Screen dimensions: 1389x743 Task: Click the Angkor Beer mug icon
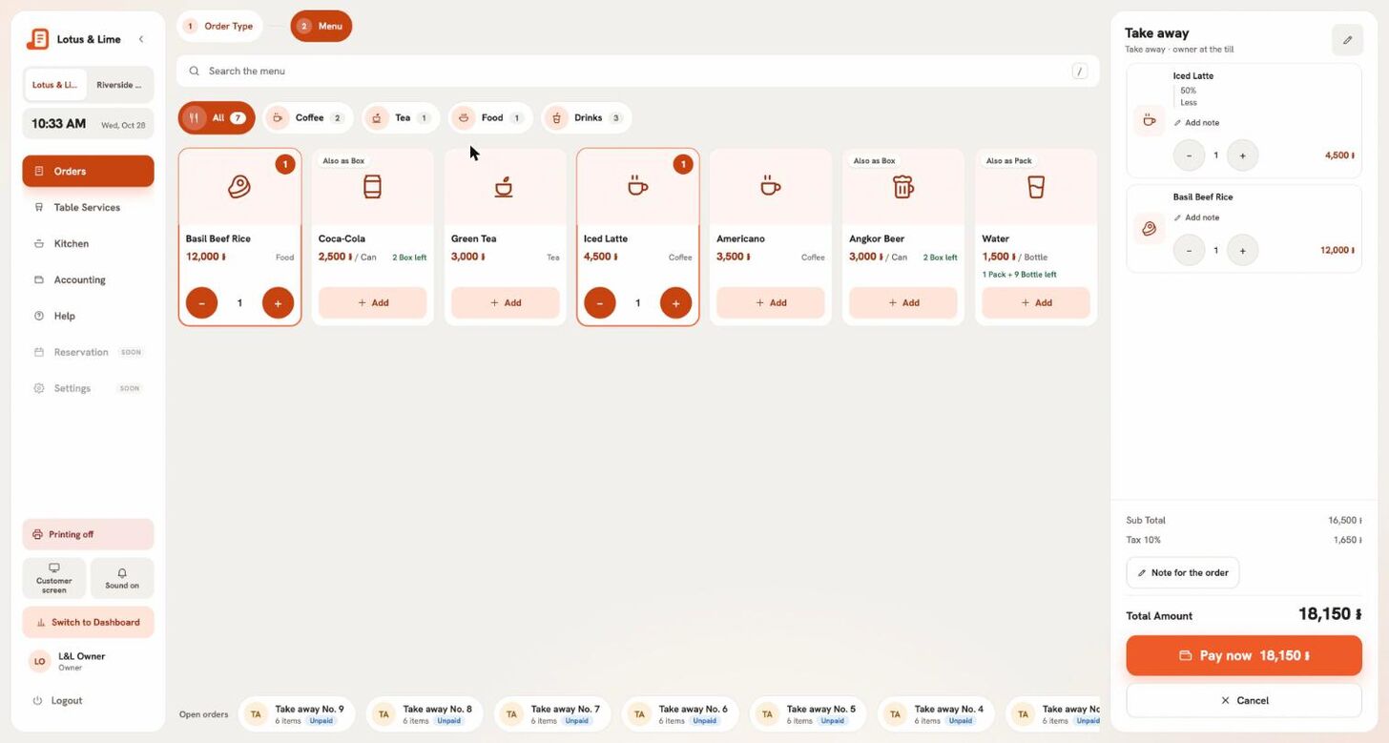coord(903,187)
